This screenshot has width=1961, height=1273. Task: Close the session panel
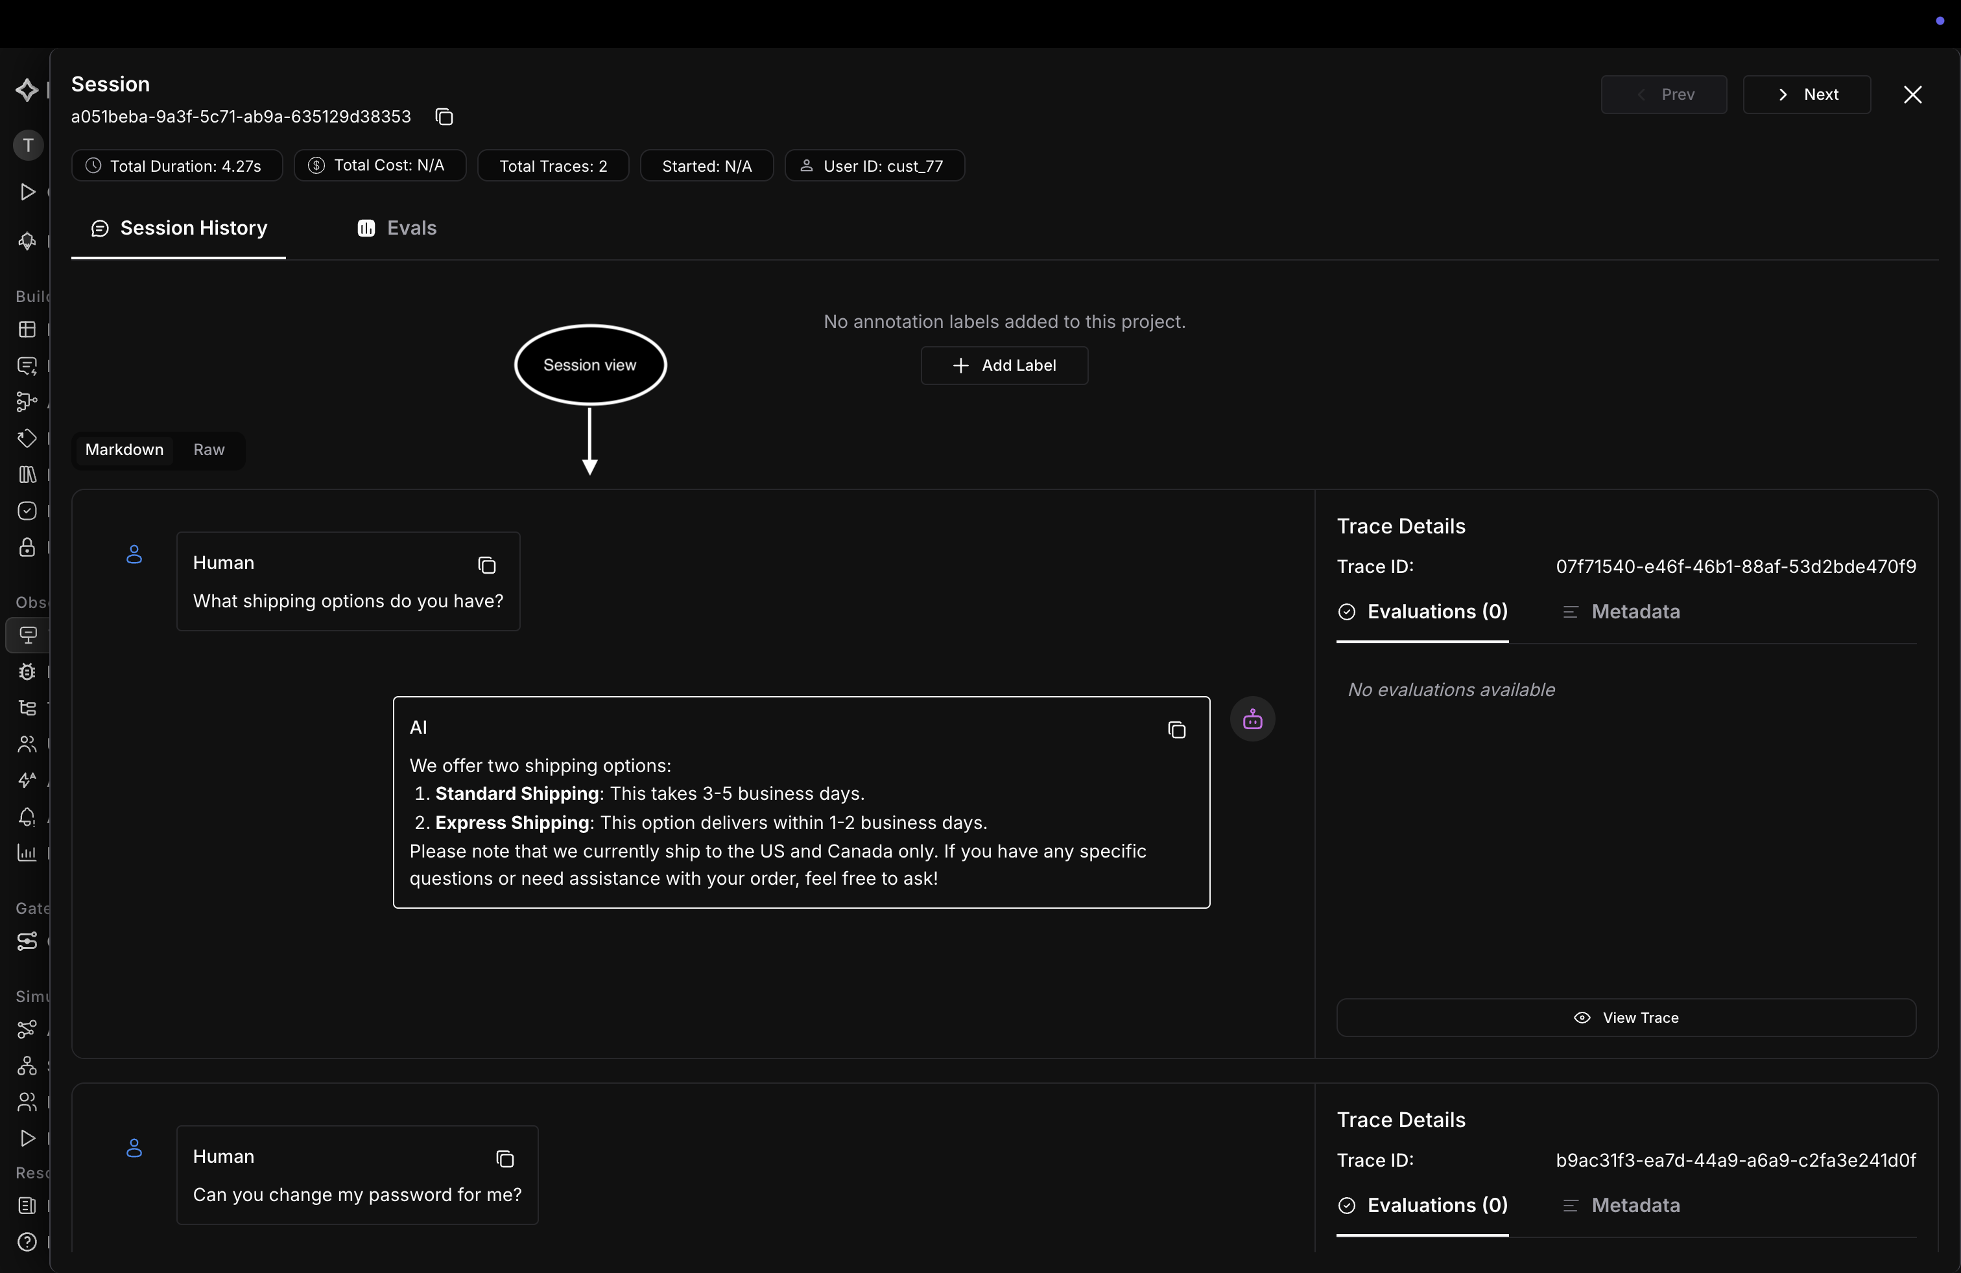coord(1912,95)
